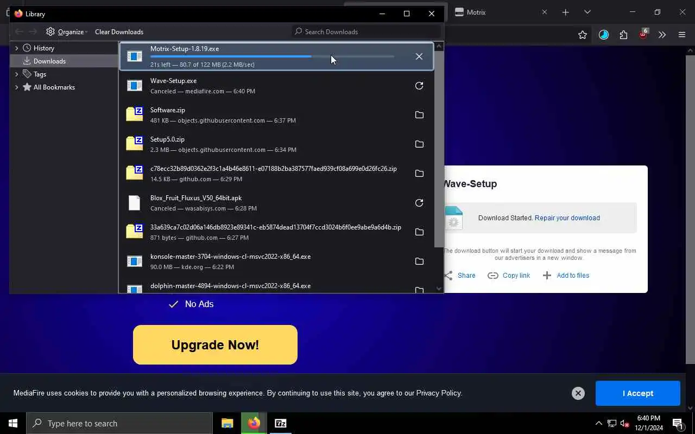Open the Firefox hamburger application menu
695x434 pixels.
point(682,35)
